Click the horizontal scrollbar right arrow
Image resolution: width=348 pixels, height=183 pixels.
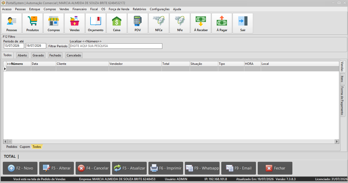click(x=337, y=141)
